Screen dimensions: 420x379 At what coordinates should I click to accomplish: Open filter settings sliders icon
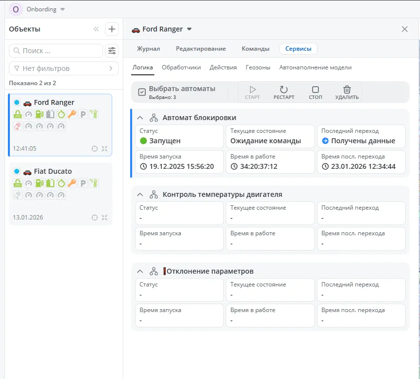112,51
